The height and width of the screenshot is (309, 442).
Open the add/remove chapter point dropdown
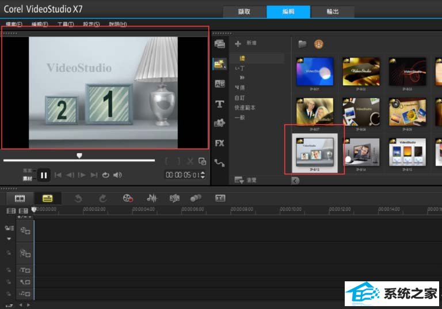point(25,217)
